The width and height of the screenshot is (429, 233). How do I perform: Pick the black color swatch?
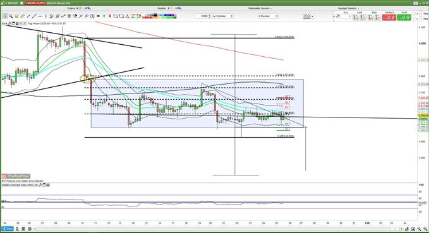(x=155, y=15)
